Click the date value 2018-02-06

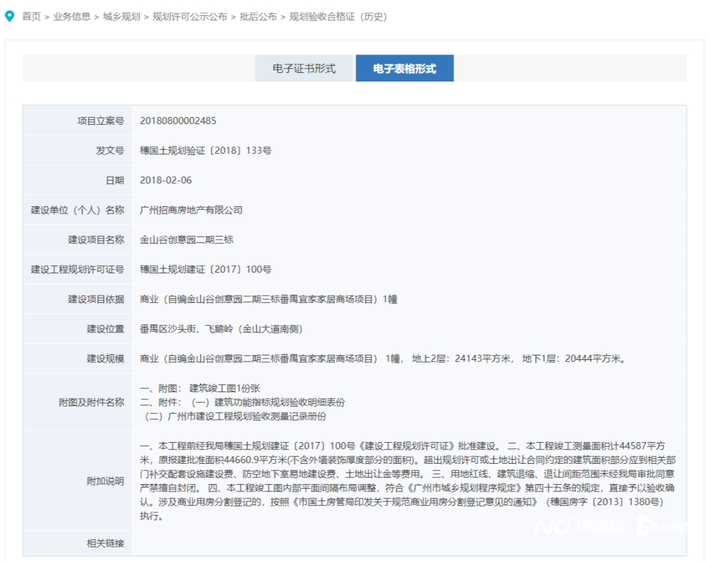(x=162, y=180)
